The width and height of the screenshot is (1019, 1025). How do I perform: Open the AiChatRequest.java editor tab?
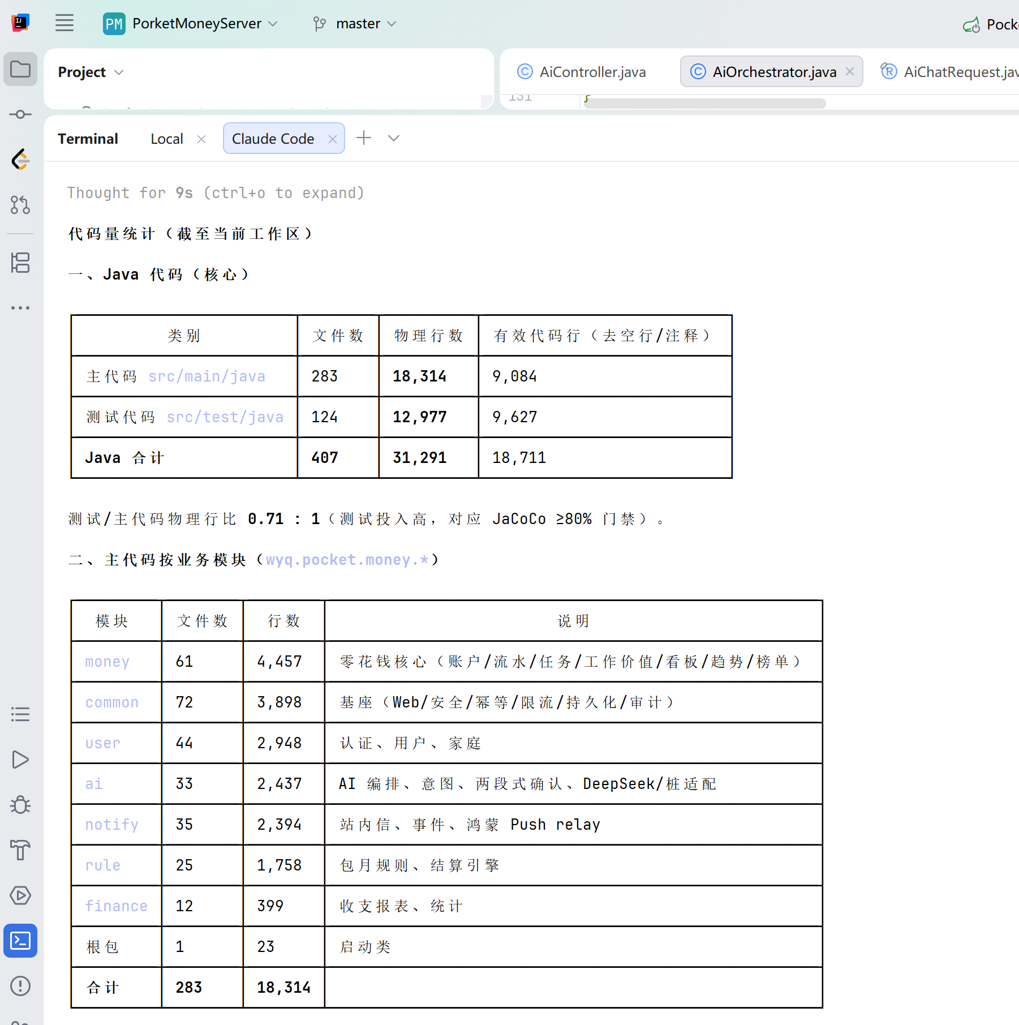tap(951, 72)
